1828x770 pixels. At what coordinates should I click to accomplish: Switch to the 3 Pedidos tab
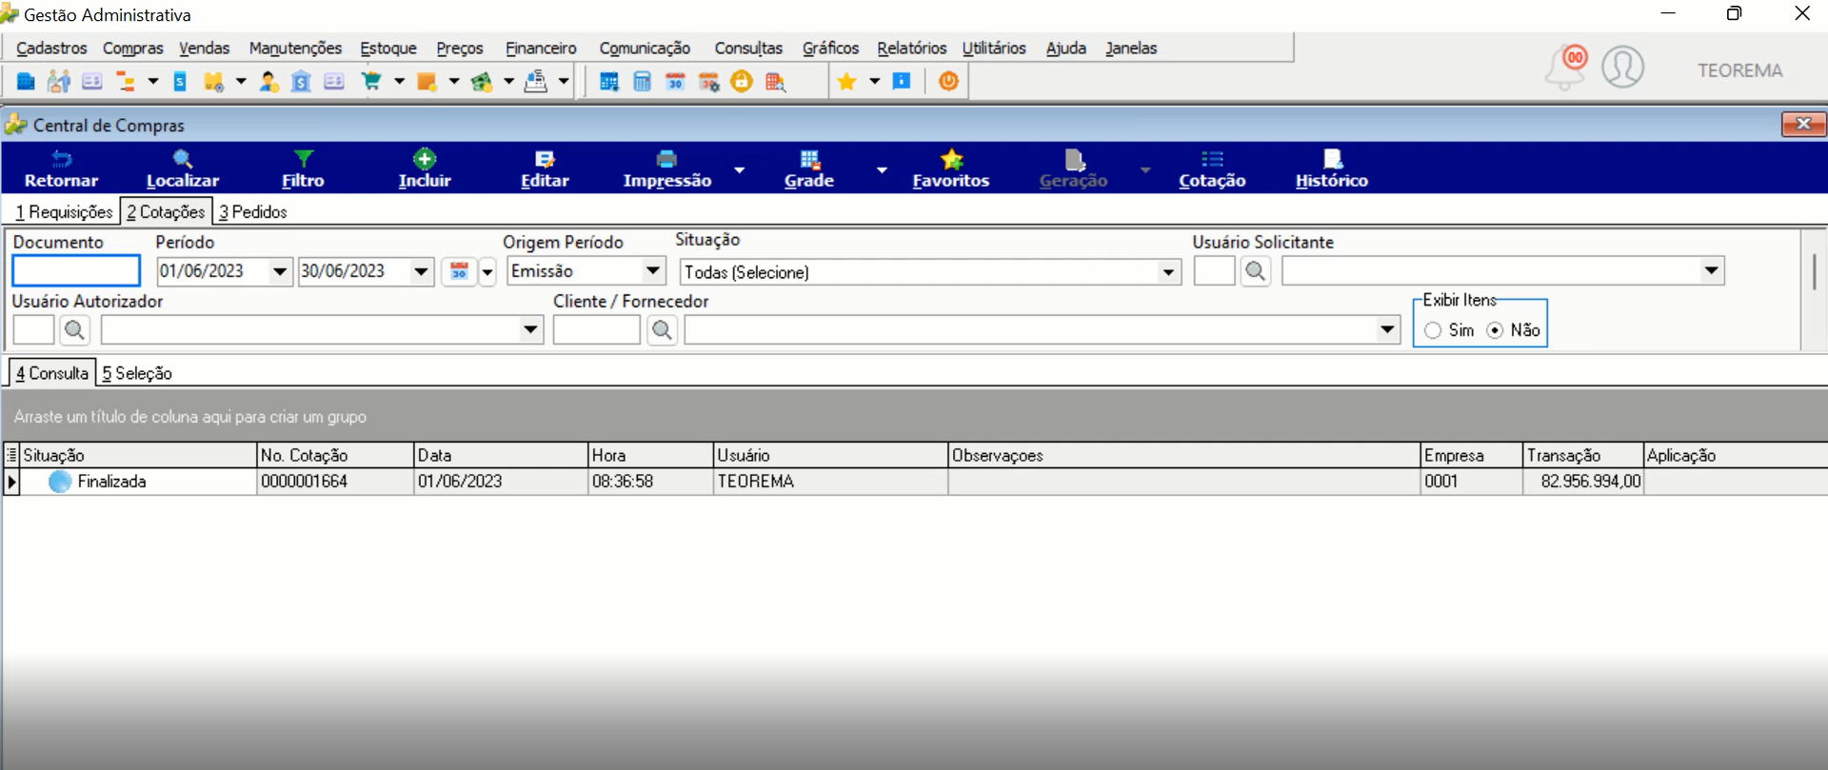252,211
